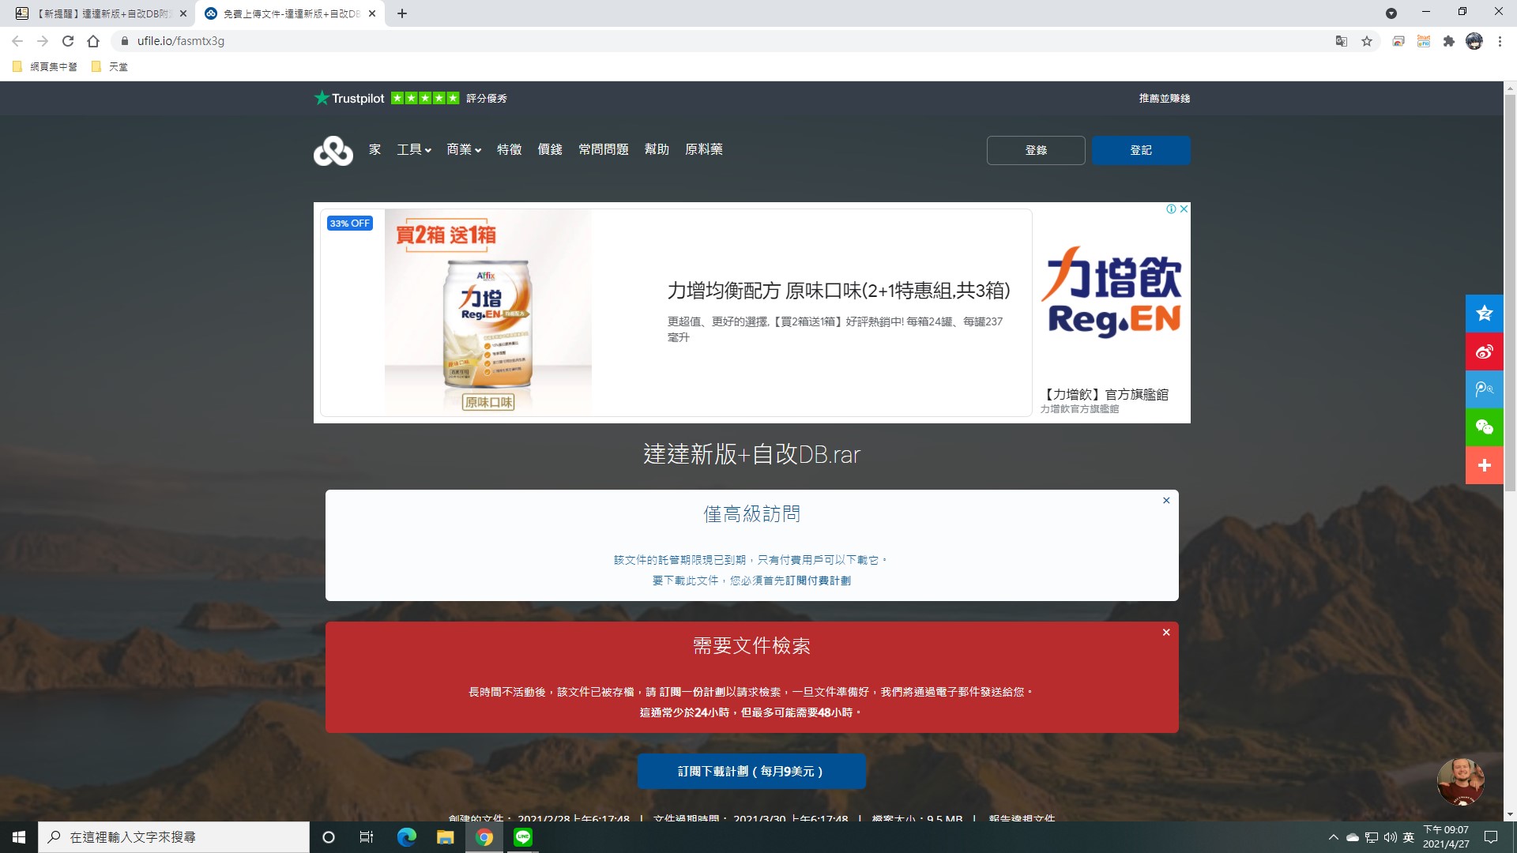
Task: Open the 力增飲 product advertisement image
Action: 487,312
